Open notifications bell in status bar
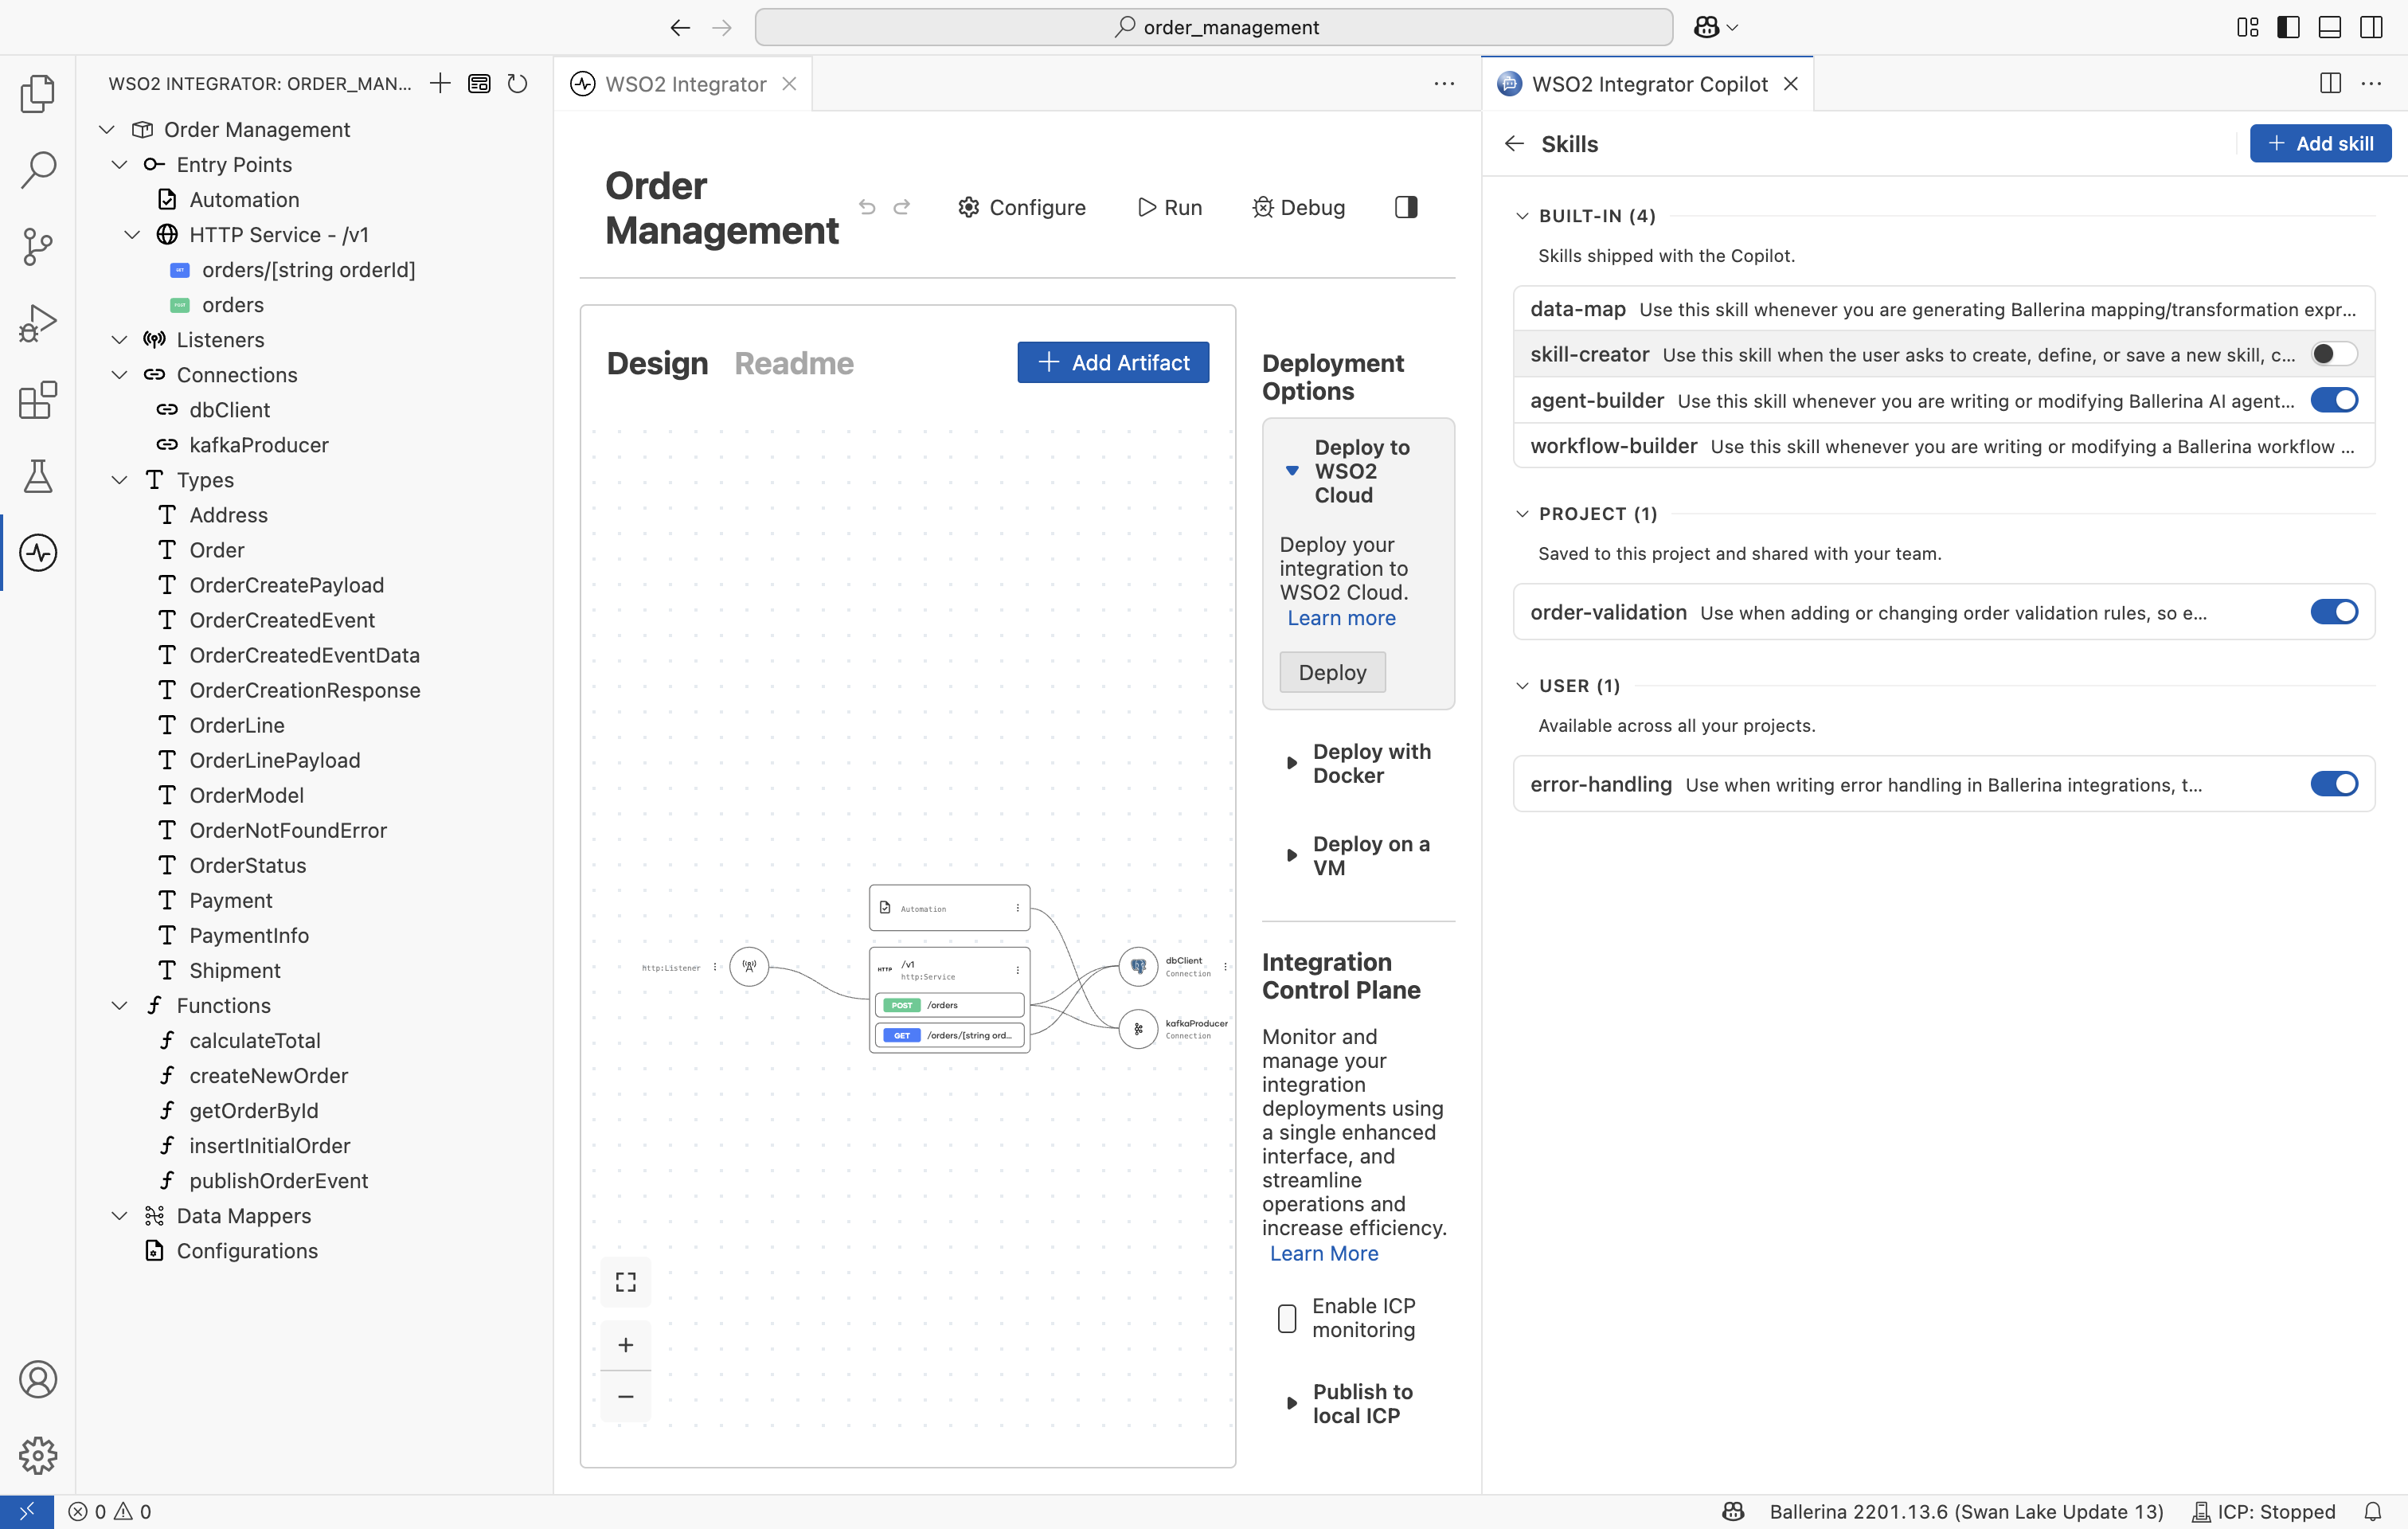This screenshot has height=1529, width=2408. (x=2372, y=1511)
